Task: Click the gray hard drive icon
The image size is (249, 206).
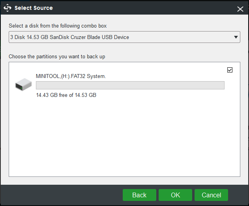Action: click(24, 84)
